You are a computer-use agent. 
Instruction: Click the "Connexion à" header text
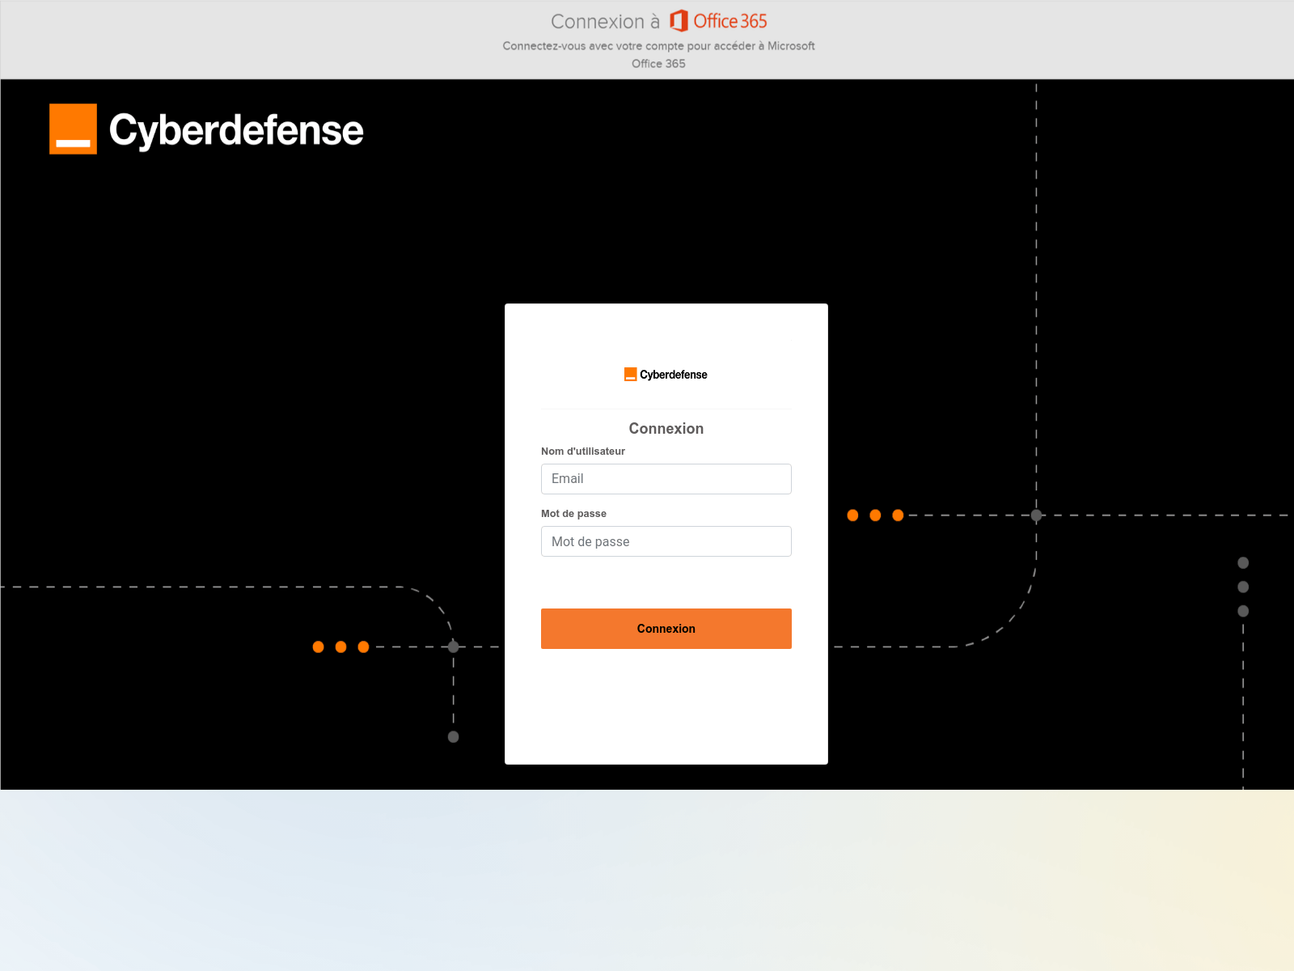pyautogui.click(x=605, y=22)
